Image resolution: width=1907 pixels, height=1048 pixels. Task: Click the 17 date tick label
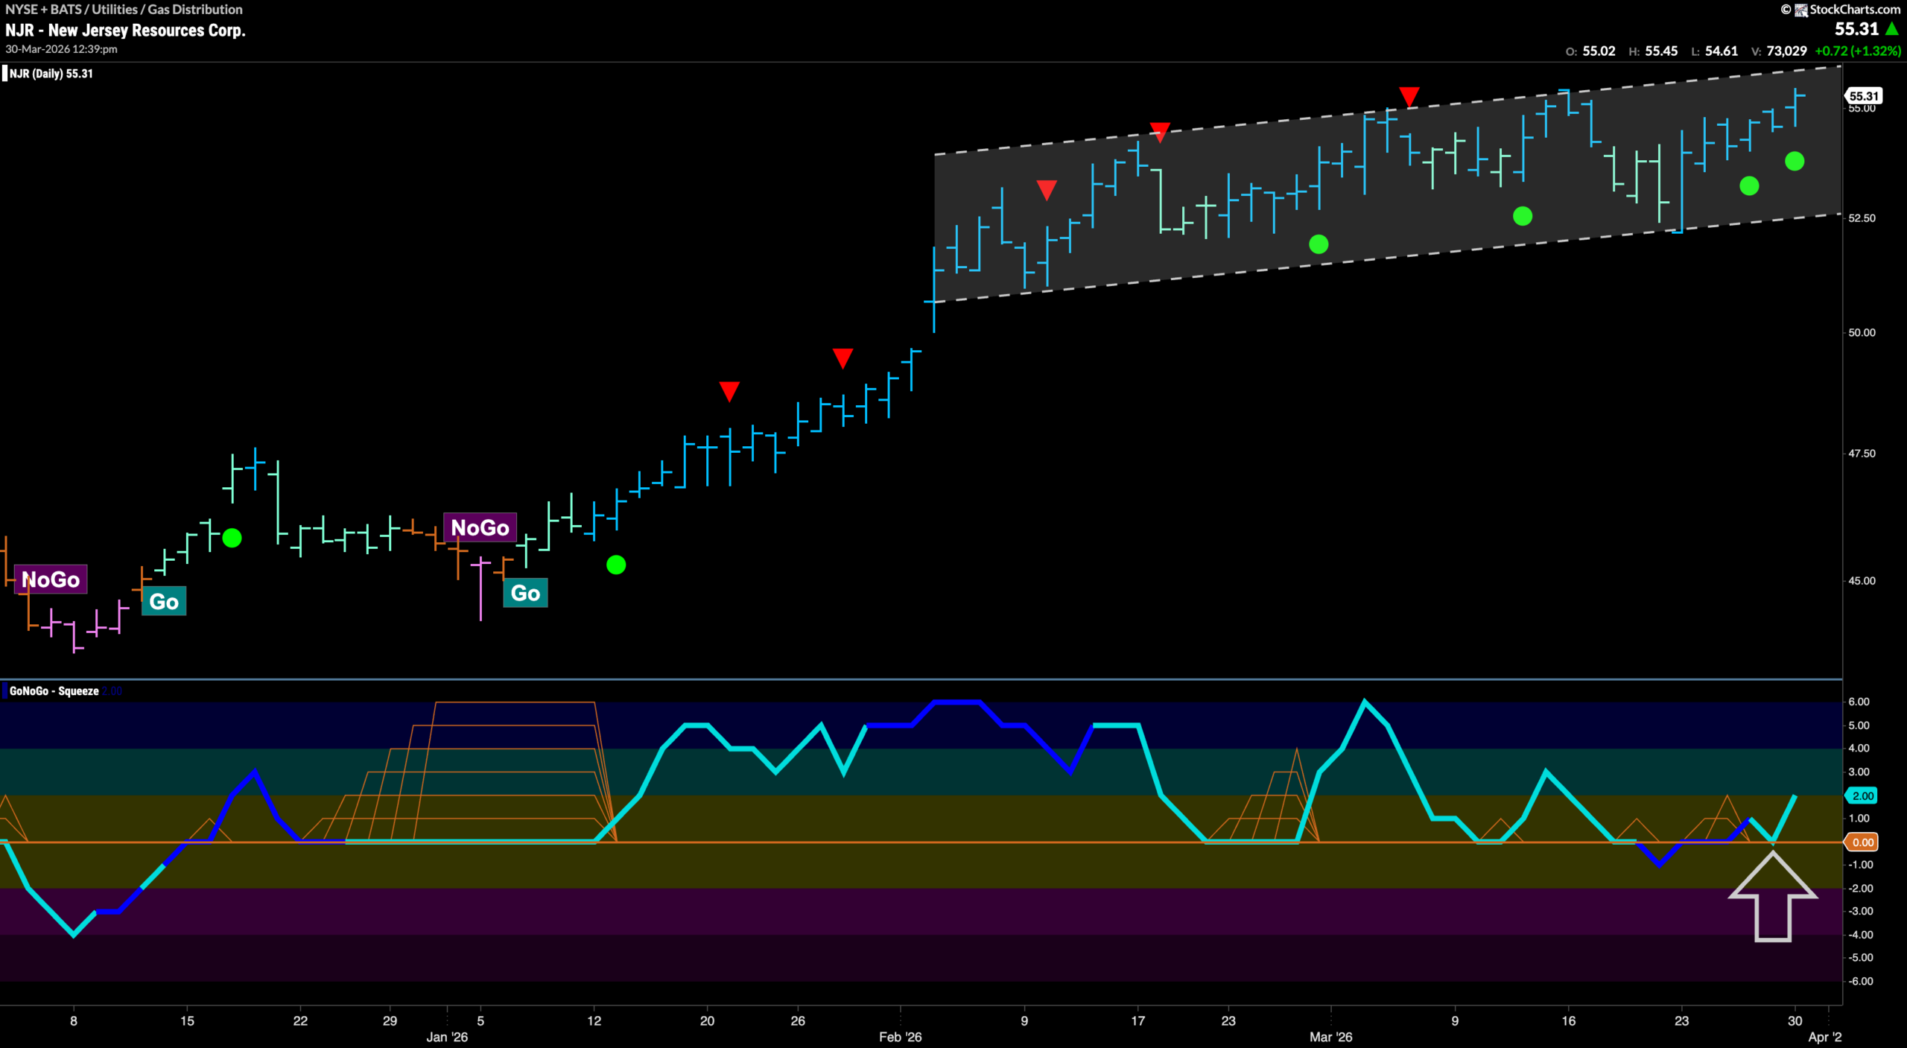[x=1137, y=1020]
